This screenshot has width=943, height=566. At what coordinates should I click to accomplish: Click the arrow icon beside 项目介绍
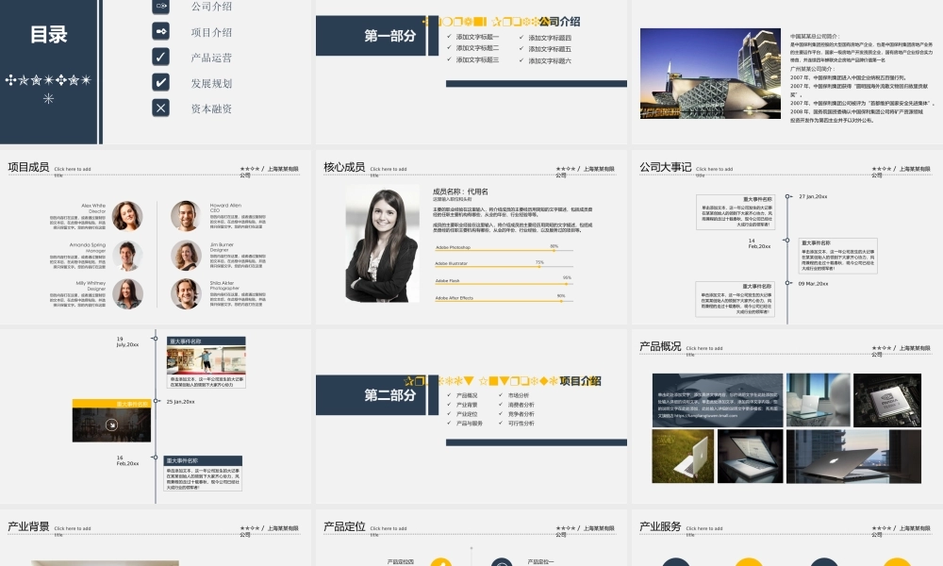click(x=160, y=31)
